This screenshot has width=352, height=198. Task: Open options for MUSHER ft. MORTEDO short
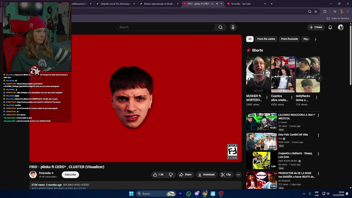click(x=267, y=97)
